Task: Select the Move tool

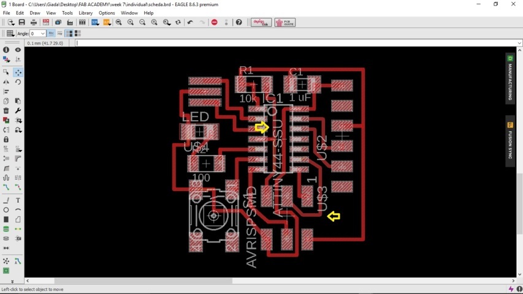Action: pos(18,72)
